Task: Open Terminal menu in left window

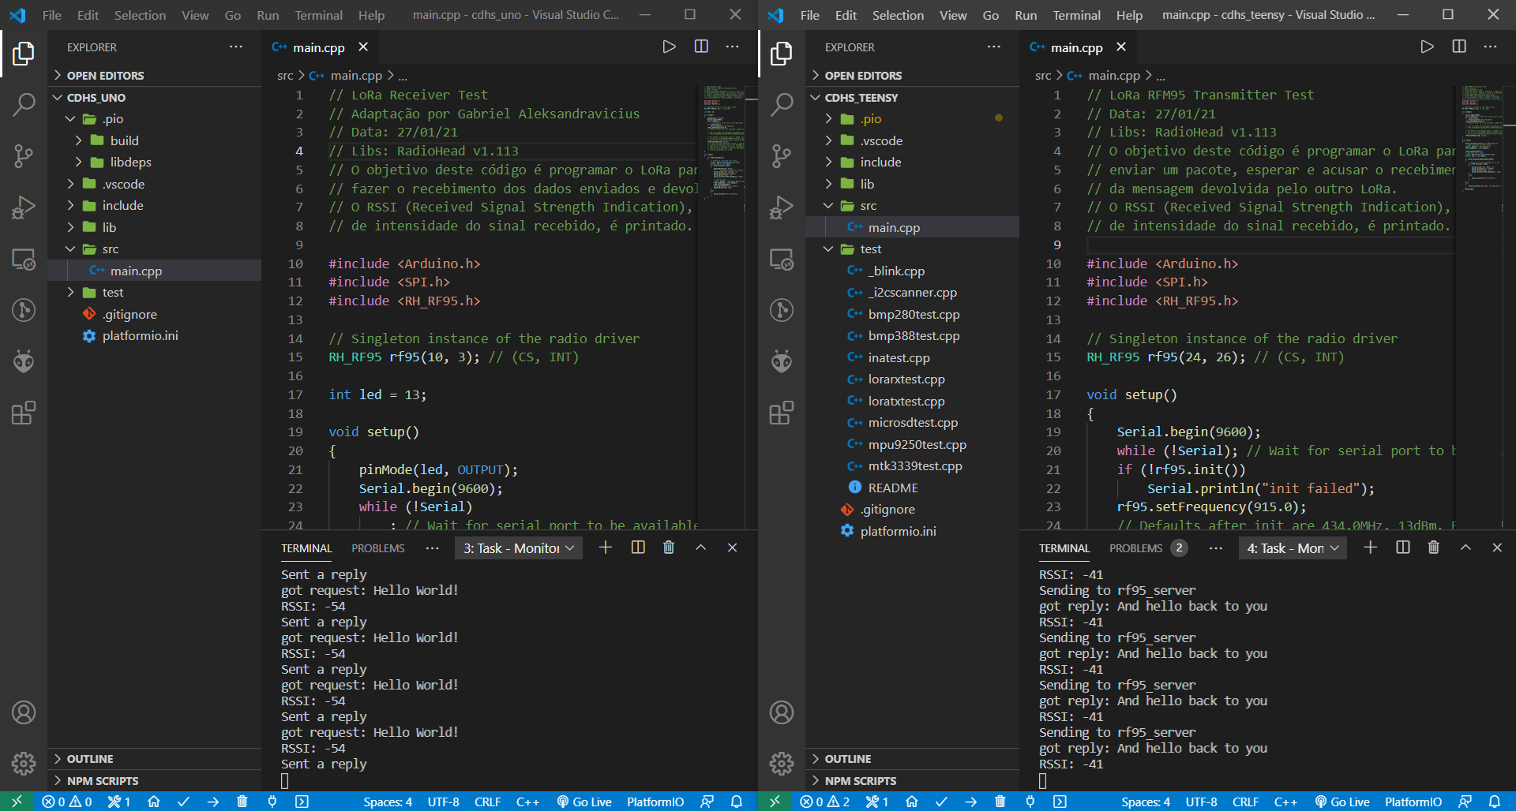Action: click(319, 15)
